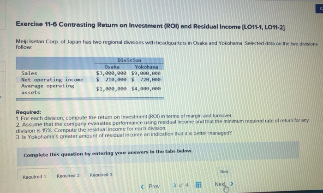This screenshot has height=193, width=323.
Task: Select the Yokohama sales value $9,000,000
Action: click(x=146, y=73)
